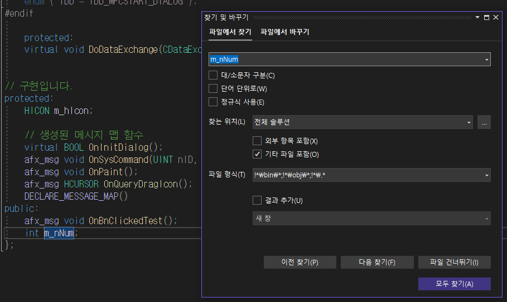Click OnInitDialog in the code editor
Screen dimensions: 507x302
coord(118,147)
